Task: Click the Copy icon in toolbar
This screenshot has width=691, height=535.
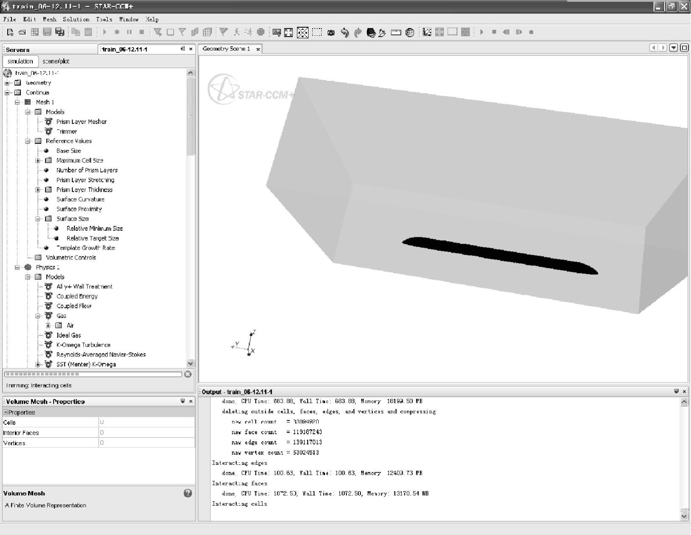Action: 76,32
